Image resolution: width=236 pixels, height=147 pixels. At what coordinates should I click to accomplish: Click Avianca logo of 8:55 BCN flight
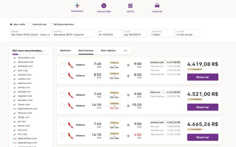pos(71,76)
